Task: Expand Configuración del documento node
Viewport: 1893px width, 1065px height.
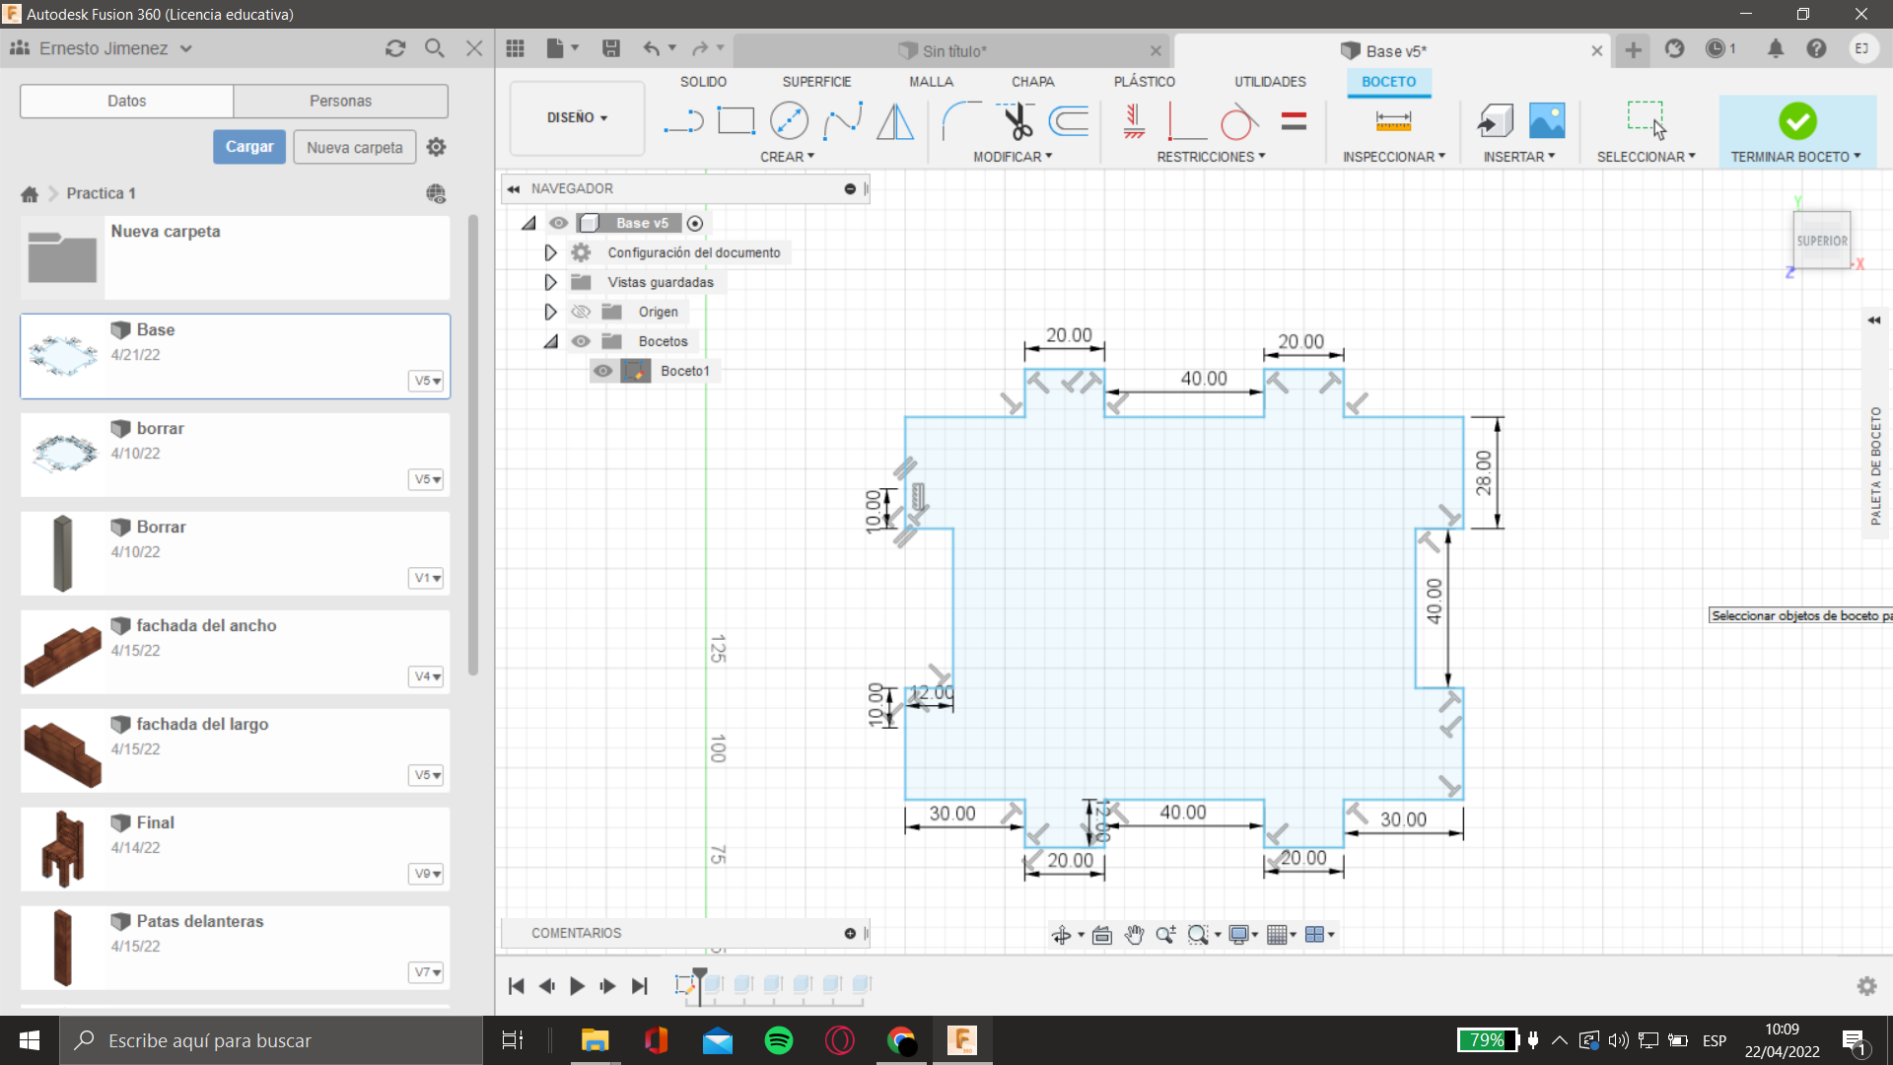Action: coord(550,252)
